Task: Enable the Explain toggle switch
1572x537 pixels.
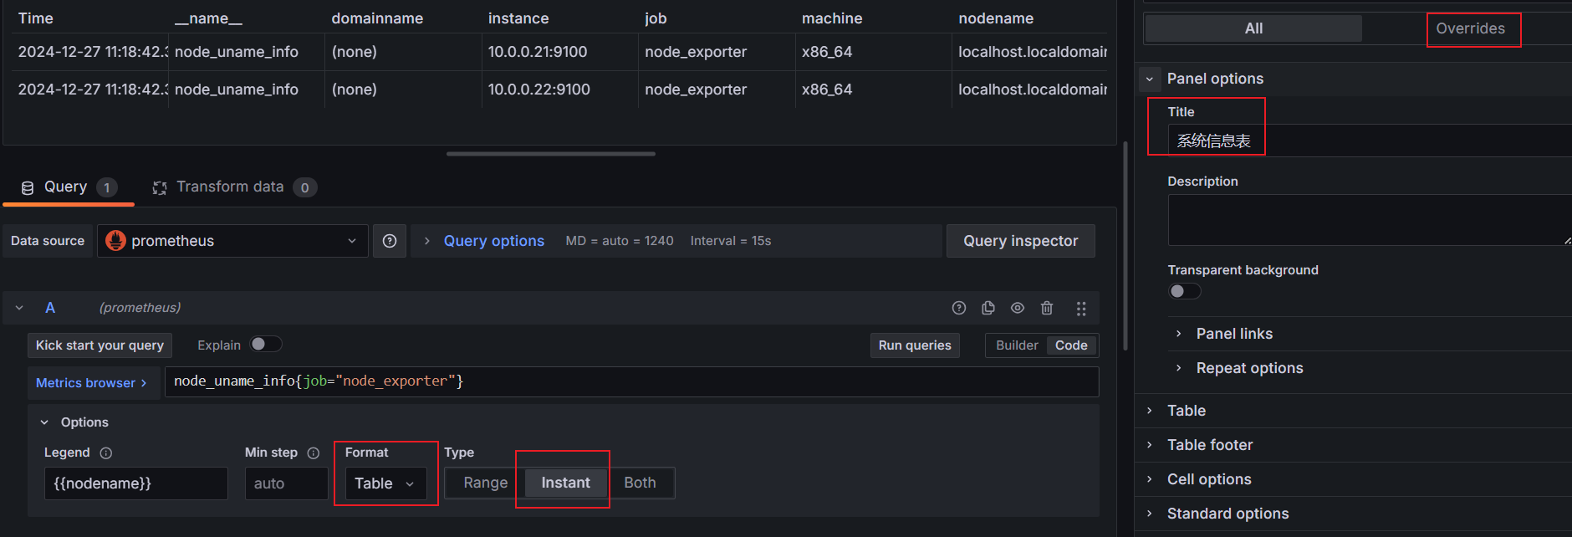Action: click(266, 345)
